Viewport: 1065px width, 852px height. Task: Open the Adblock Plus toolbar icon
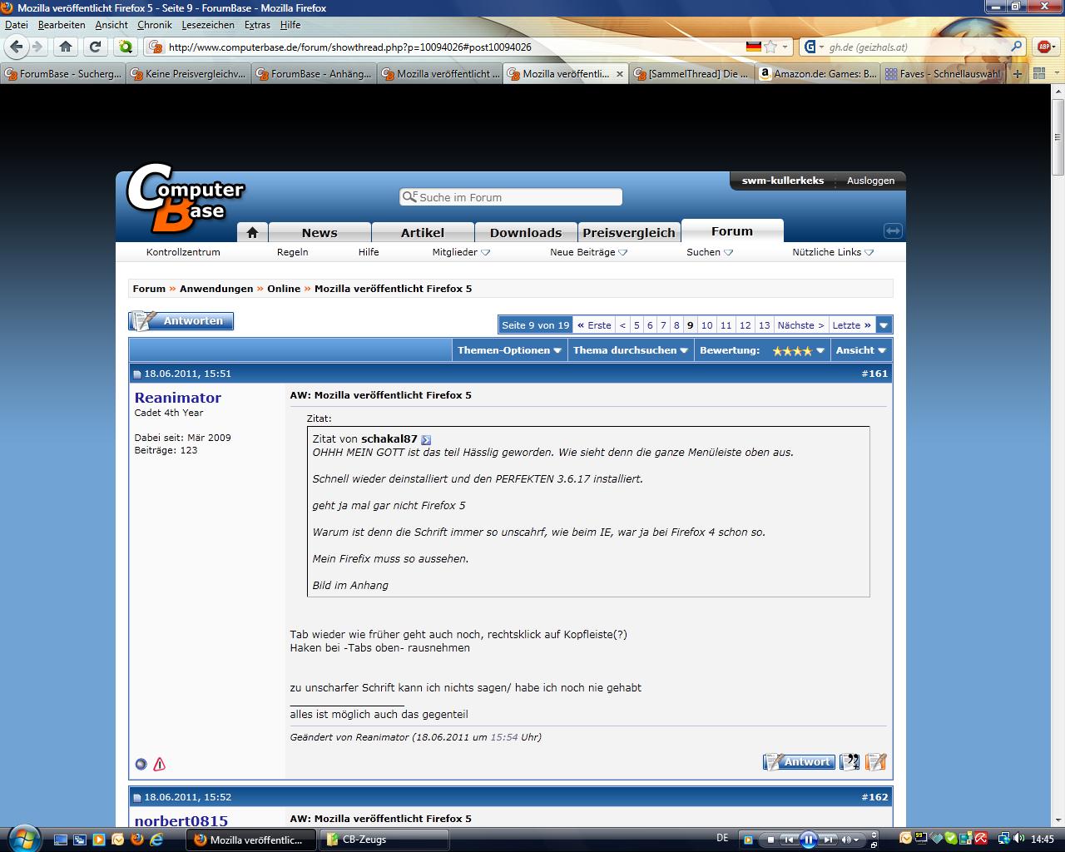click(x=1045, y=47)
